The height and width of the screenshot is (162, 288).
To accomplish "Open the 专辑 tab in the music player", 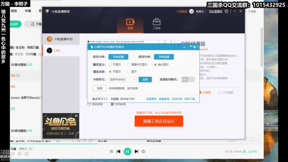I will coord(28,11).
